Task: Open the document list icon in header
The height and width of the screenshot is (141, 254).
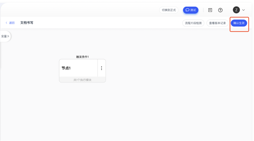Action: click(x=210, y=10)
